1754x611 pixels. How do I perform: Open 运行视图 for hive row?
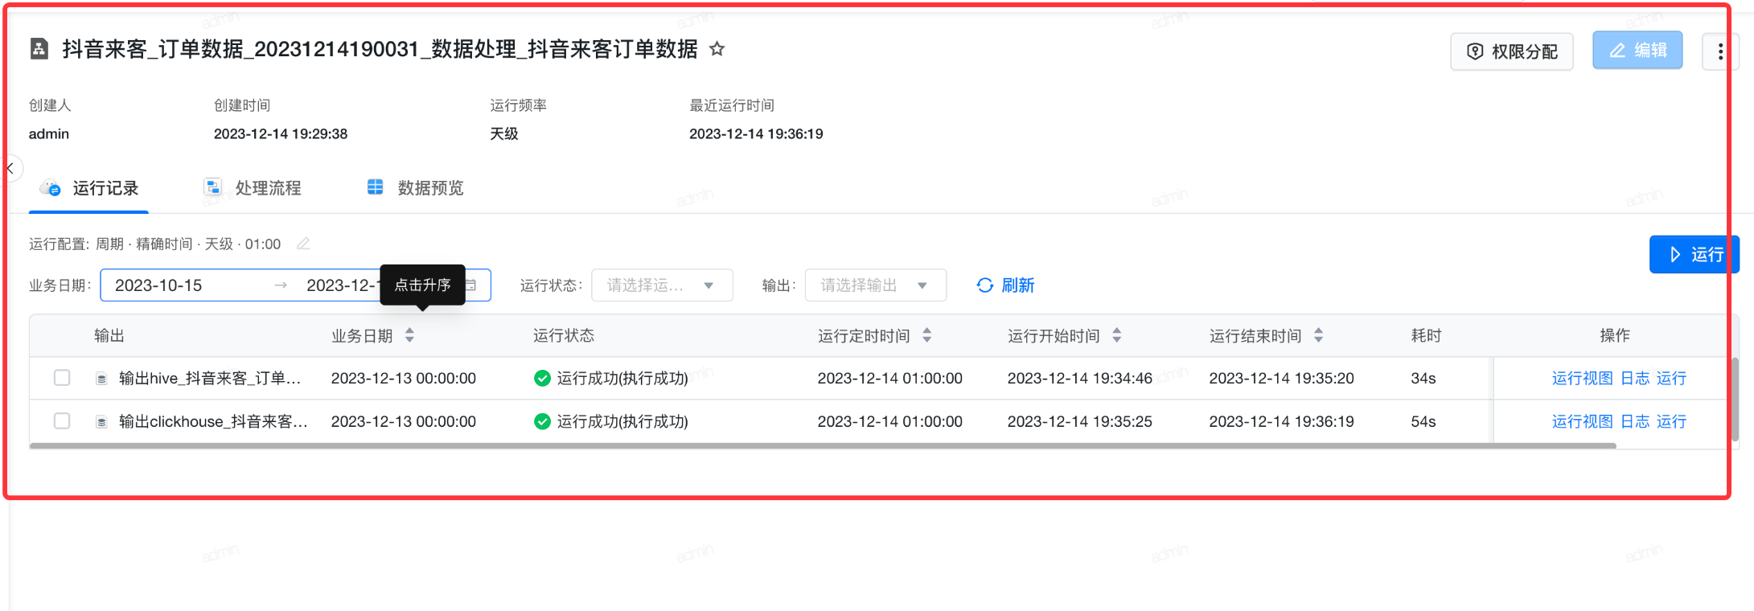coord(1582,378)
